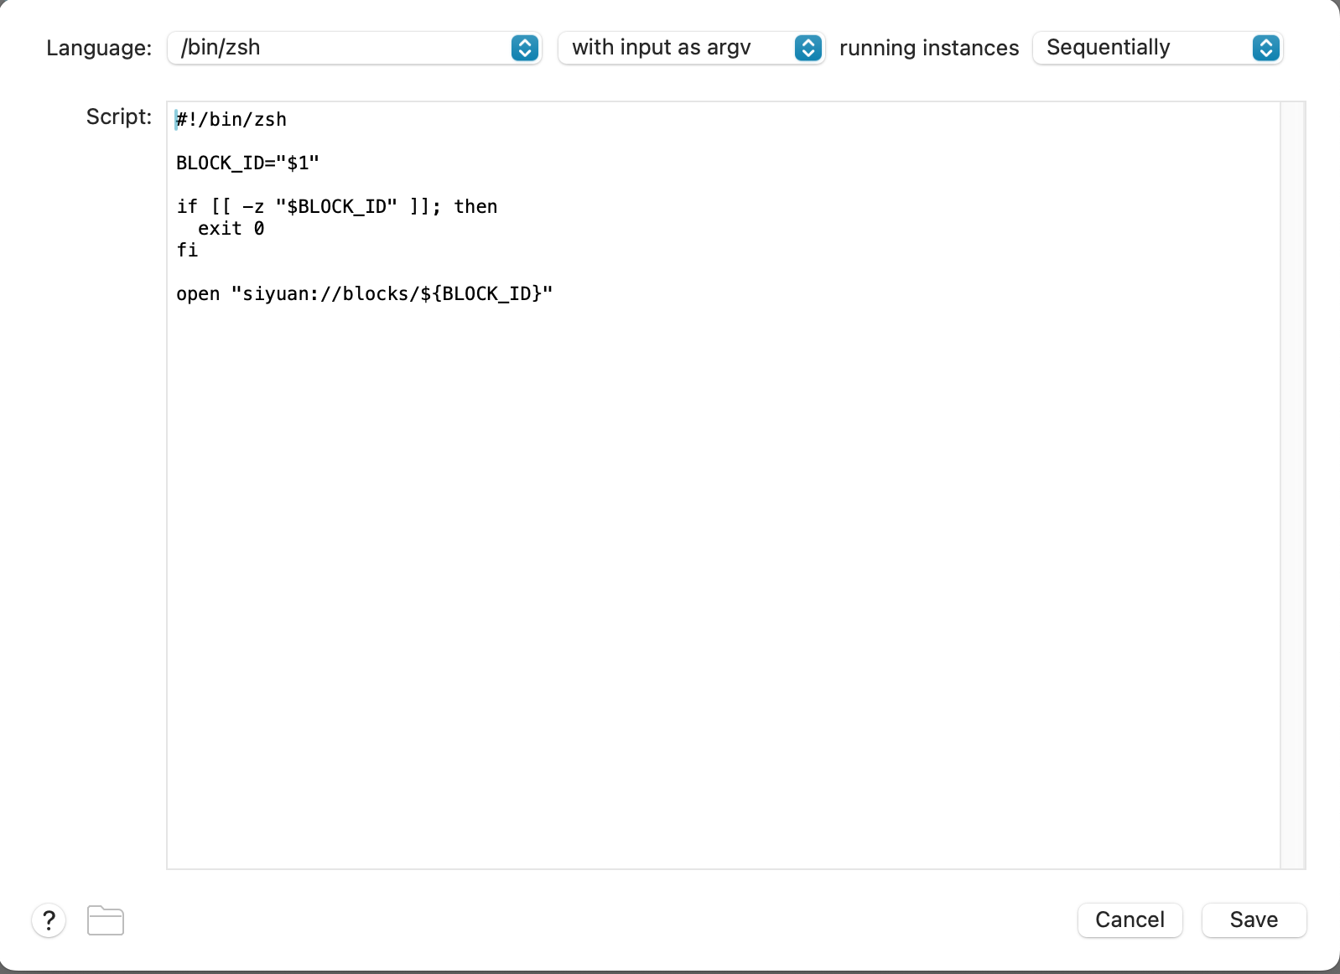Viewport: 1340px width, 974px height.
Task: Click the 'Language:' label
Action: point(99,48)
